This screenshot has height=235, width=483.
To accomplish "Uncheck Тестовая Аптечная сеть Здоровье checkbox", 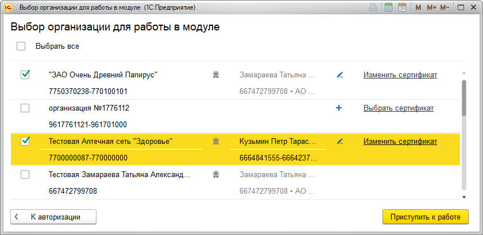I will 25,141.
